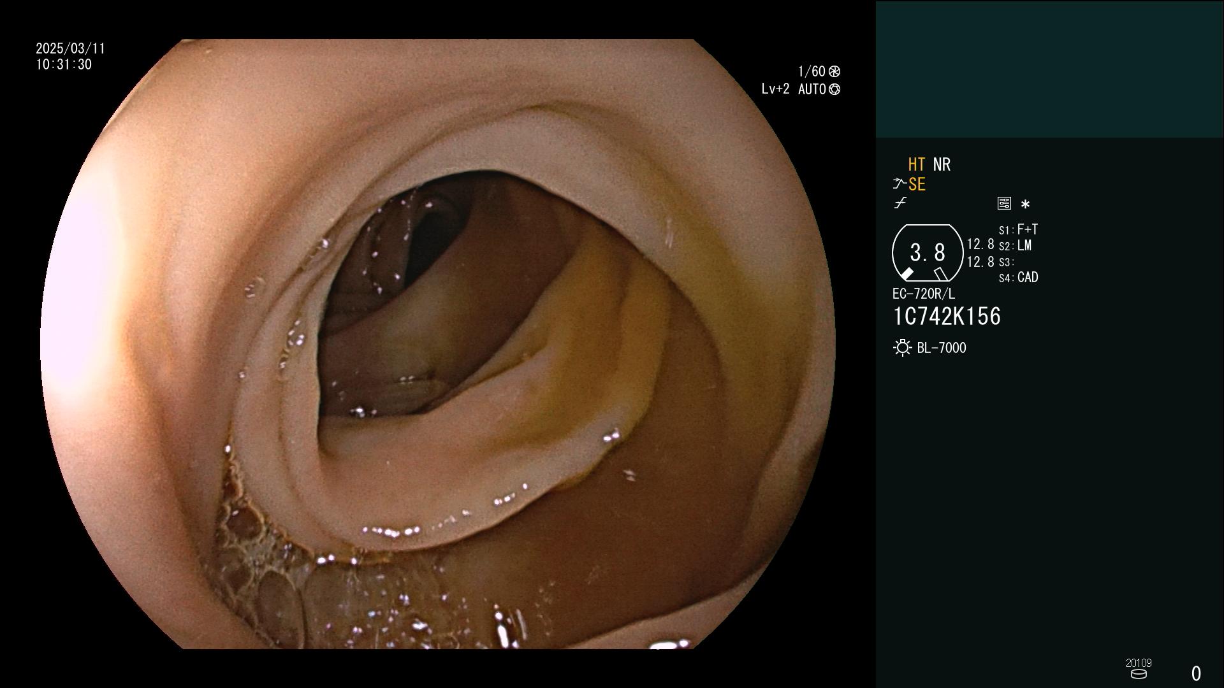Click the captured image counter 0

coord(1196,673)
